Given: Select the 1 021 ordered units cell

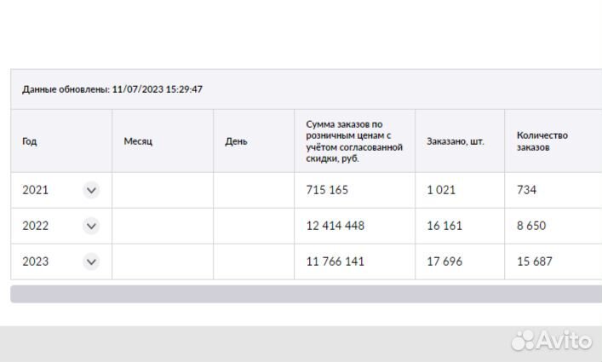Looking at the screenshot, I should 441,191.
